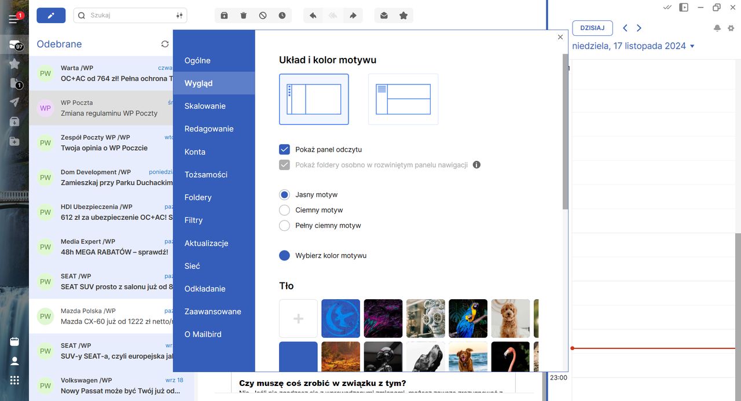Open the archive folder in the sidebar

(x=14, y=122)
